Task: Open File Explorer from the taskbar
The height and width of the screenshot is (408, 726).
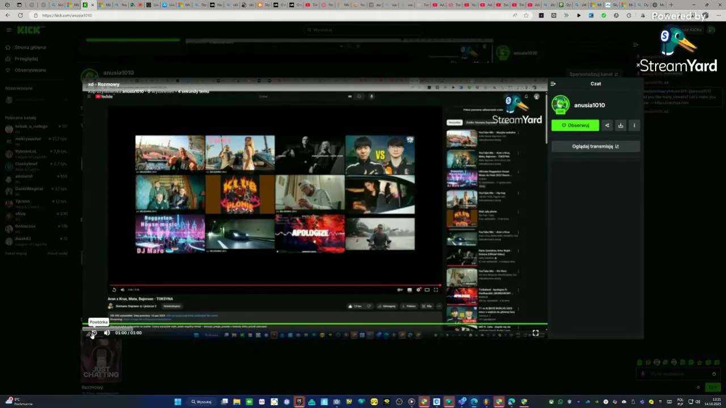Action: (237, 402)
